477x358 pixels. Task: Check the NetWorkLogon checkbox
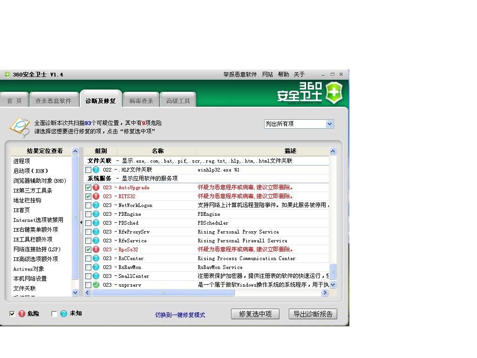[x=88, y=205]
